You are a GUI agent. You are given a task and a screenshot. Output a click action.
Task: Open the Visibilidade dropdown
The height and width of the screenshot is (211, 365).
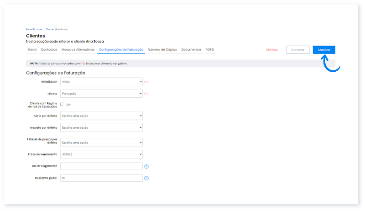[x=101, y=82]
